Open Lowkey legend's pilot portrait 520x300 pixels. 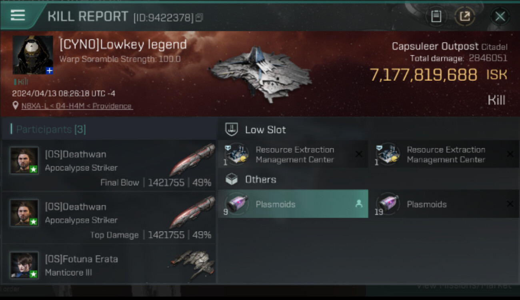click(33, 55)
